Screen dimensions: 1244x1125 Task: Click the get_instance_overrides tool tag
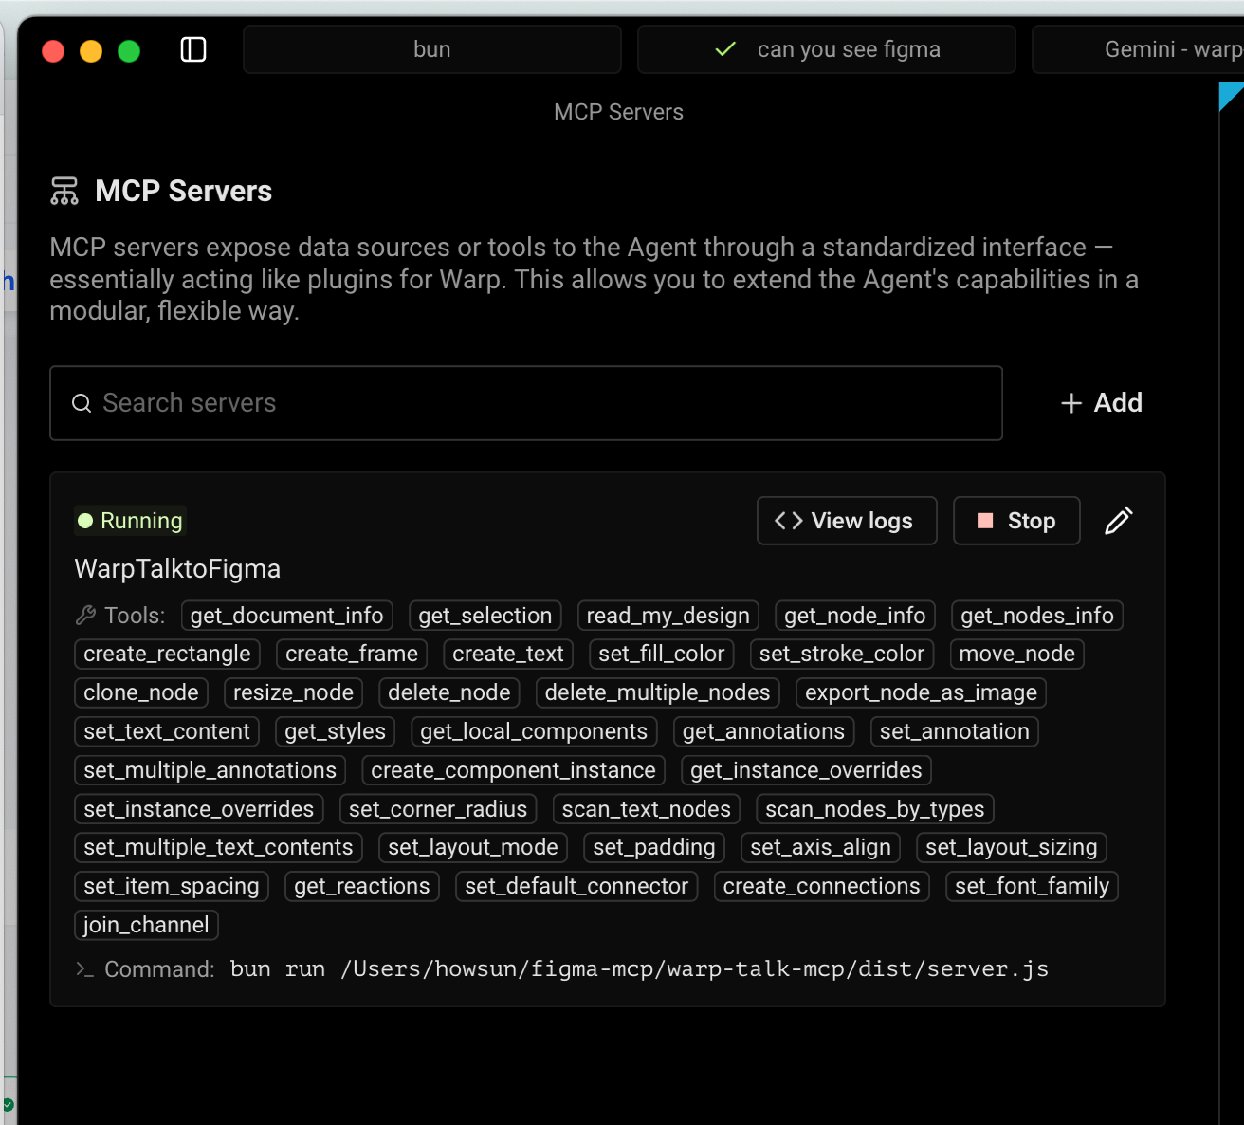(x=807, y=770)
